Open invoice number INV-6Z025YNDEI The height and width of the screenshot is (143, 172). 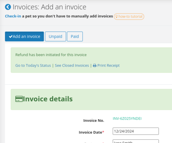pyautogui.click(x=127, y=118)
